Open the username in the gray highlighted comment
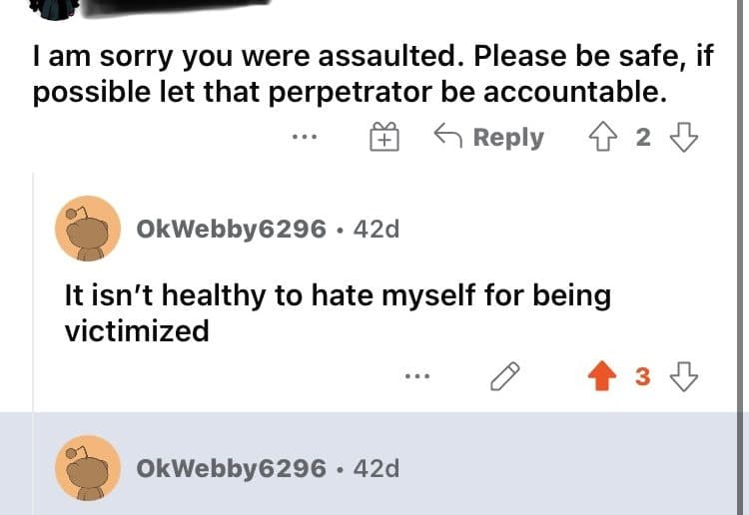The width and height of the screenshot is (749, 515). coord(231,467)
